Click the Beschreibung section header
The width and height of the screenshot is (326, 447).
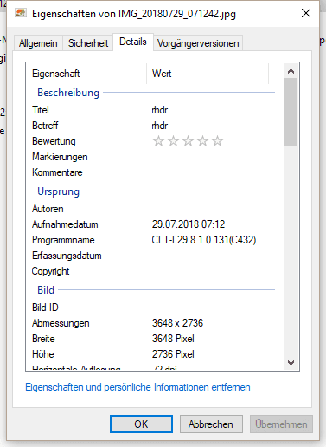point(68,93)
